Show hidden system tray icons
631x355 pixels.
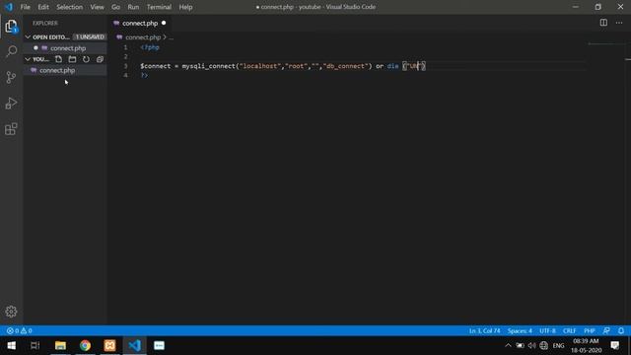tap(508, 345)
